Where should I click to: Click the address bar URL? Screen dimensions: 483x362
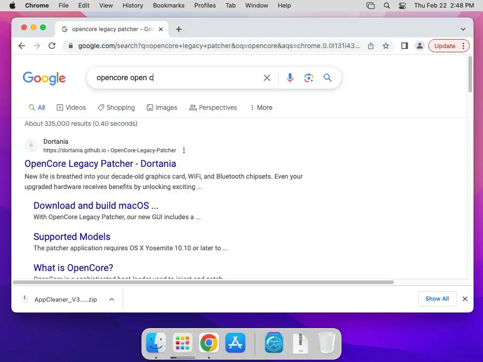coord(219,46)
